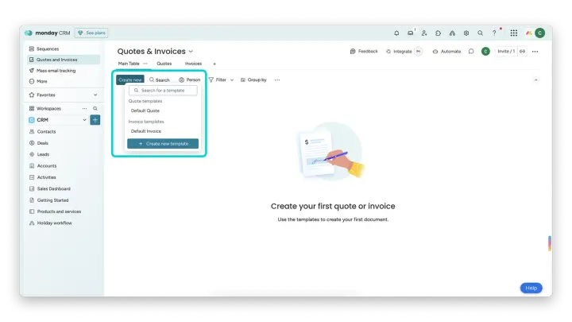The width and height of the screenshot is (572, 322).
Task: Click Group by in toolbar
Action: tap(253, 80)
